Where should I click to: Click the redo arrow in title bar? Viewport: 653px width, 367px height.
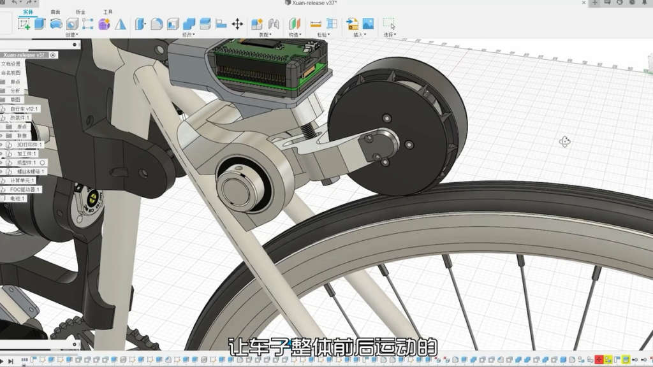(29, 2)
